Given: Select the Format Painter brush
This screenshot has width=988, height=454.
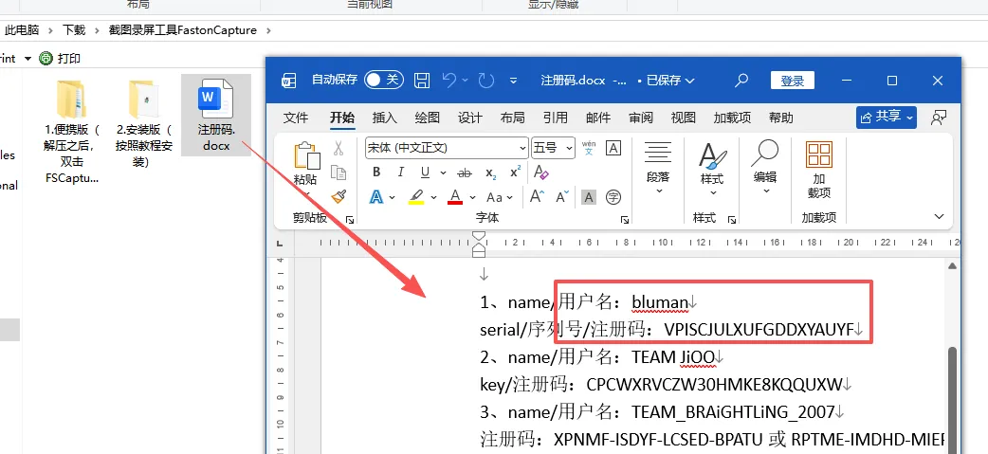Looking at the screenshot, I should point(339,197).
